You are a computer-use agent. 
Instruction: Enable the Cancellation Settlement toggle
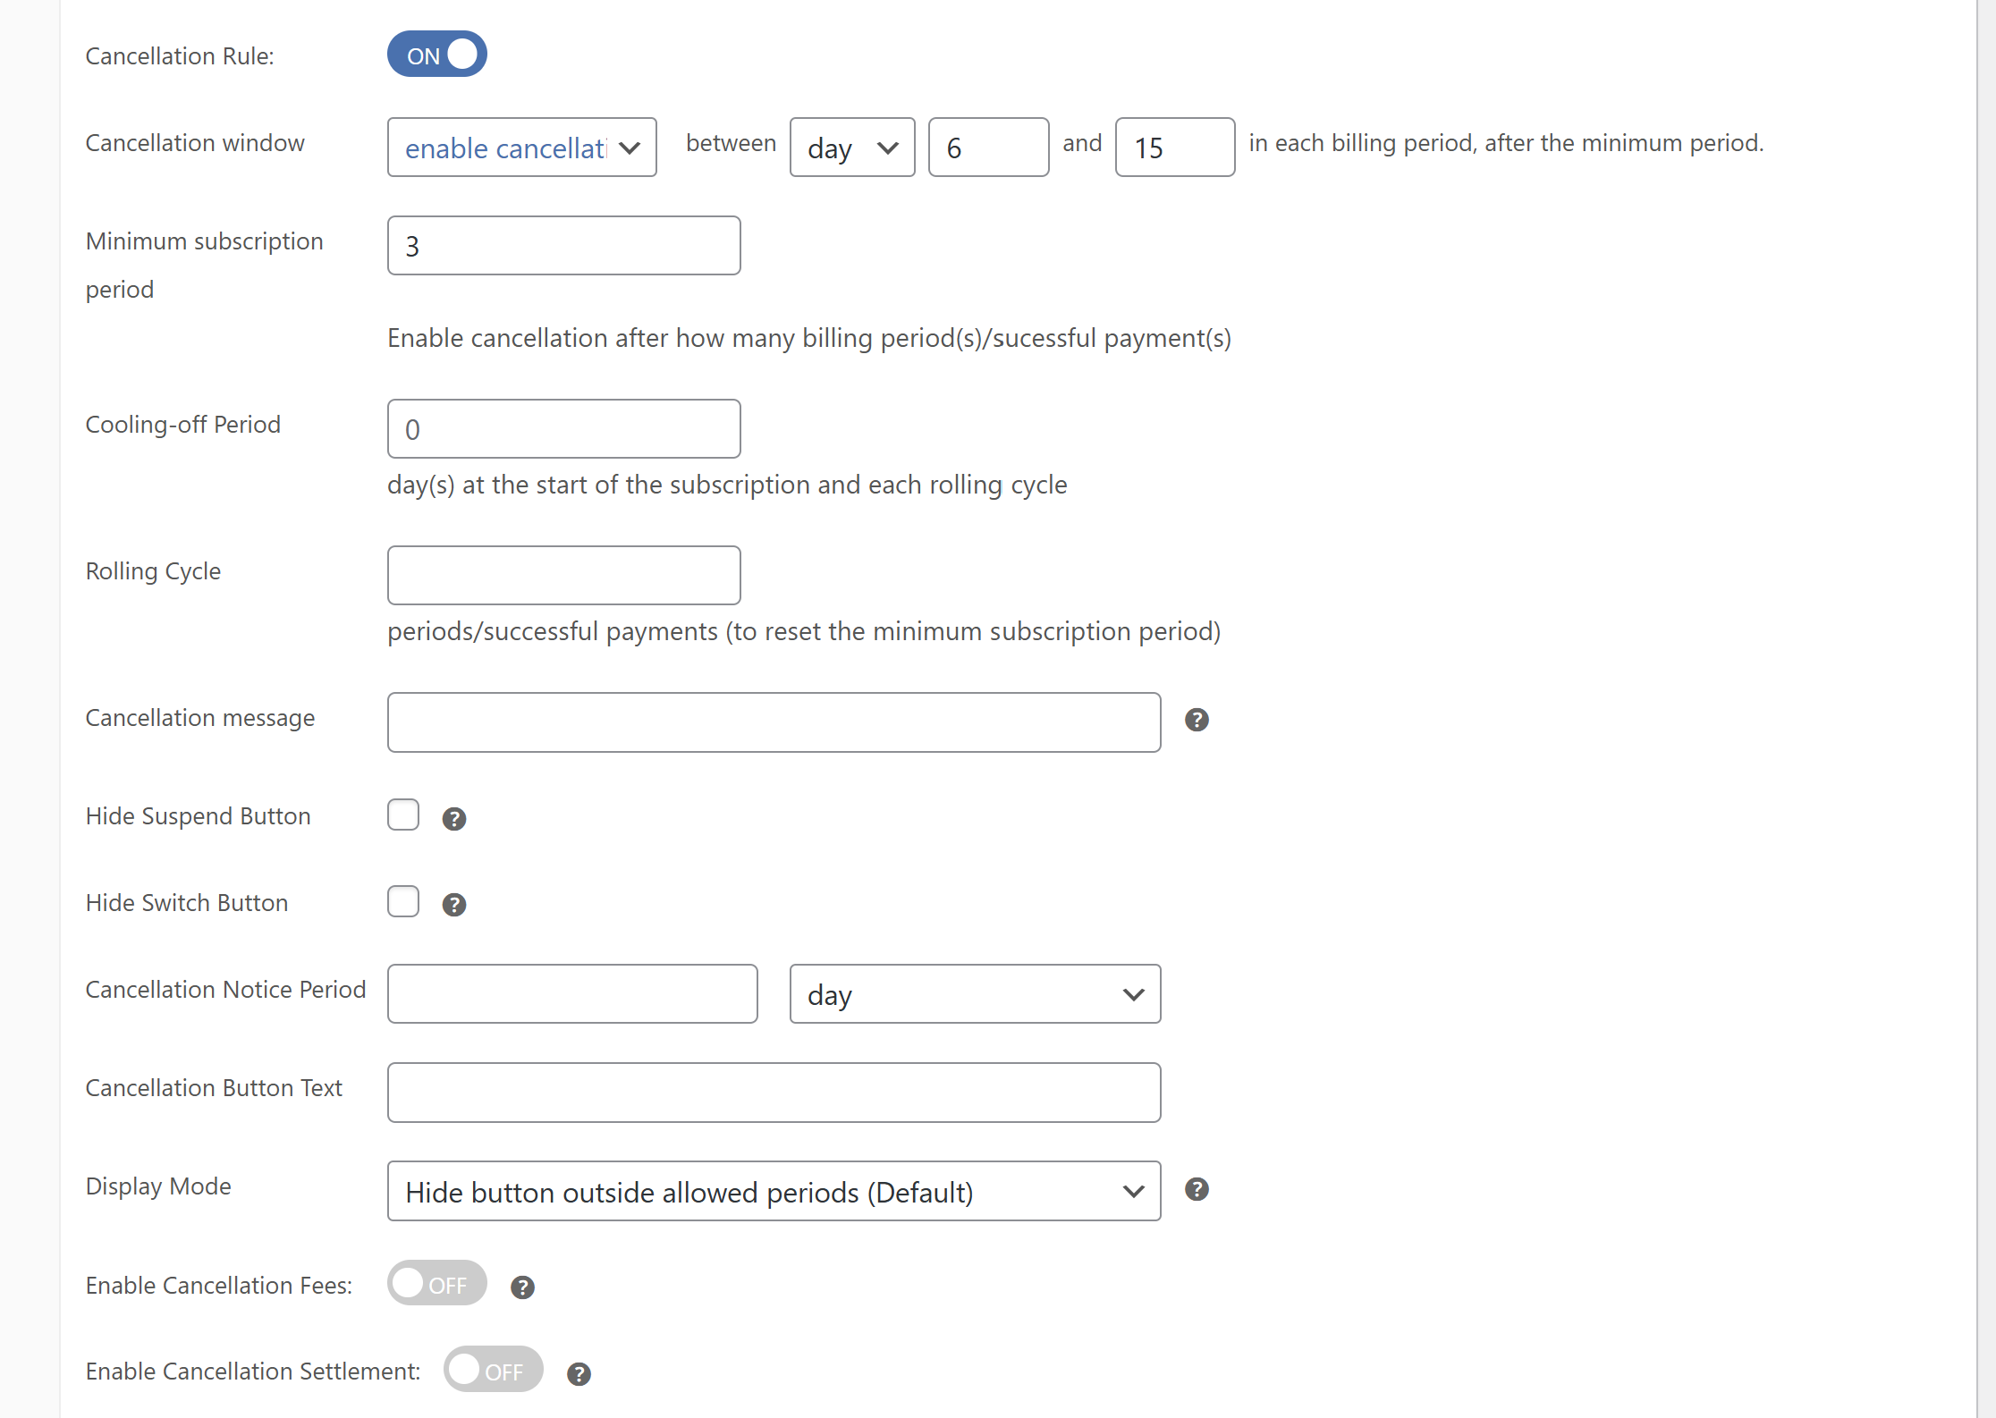(494, 1370)
